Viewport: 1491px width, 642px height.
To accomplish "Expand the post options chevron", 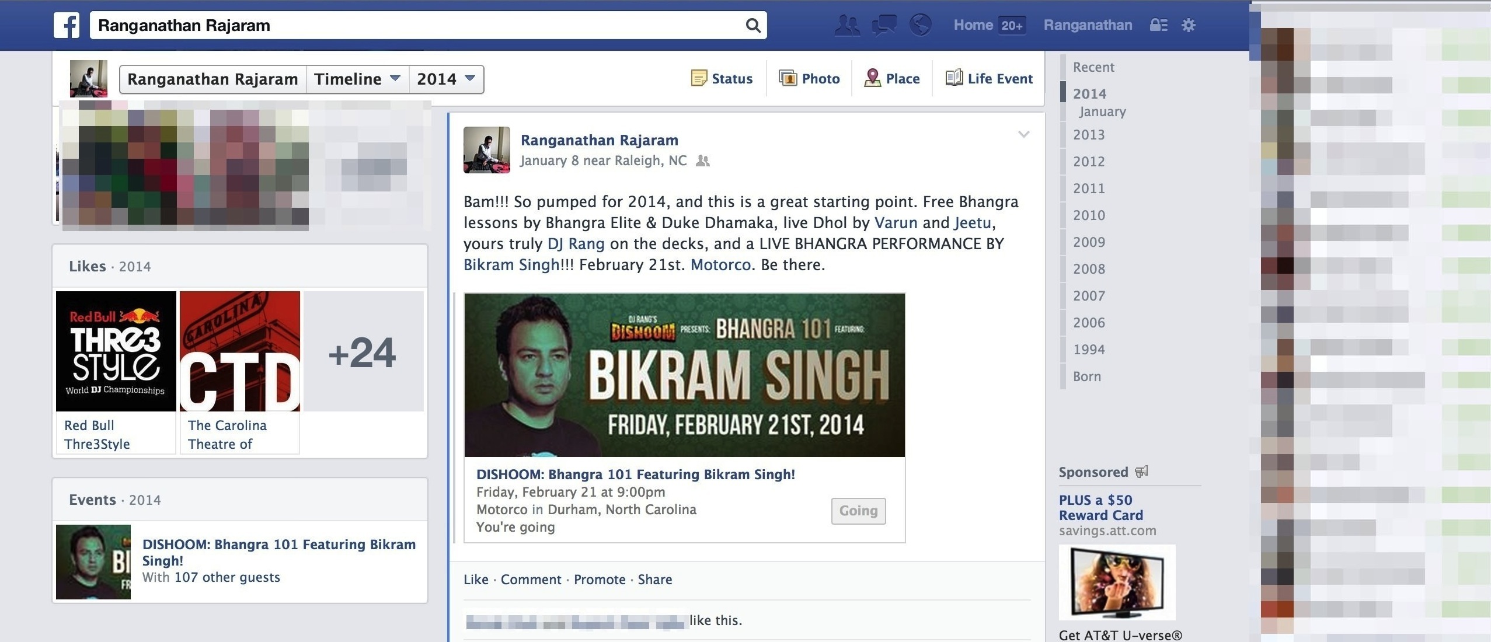I will (x=1023, y=135).
